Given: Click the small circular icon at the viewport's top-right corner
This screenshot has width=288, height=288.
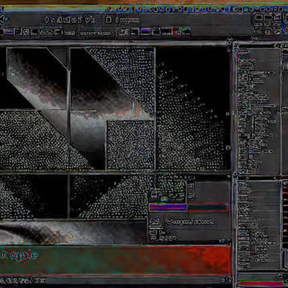Looking at the screenshot, I should [230, 42].
